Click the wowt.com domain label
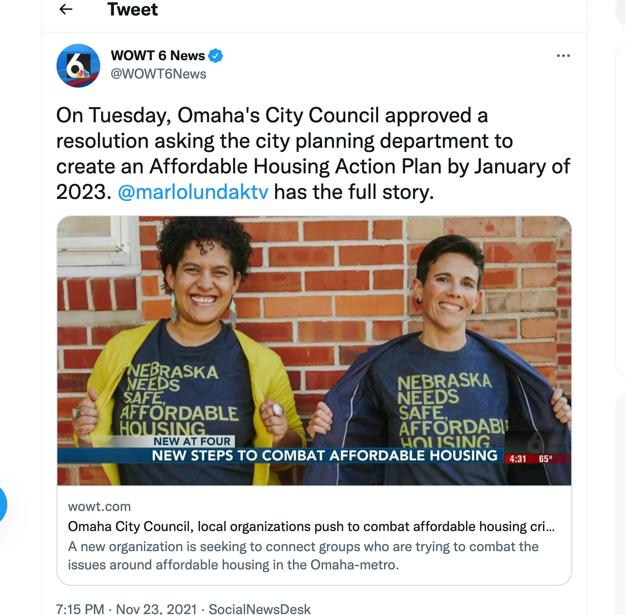This screenshot has height=615, width=625. pos(99,506)
